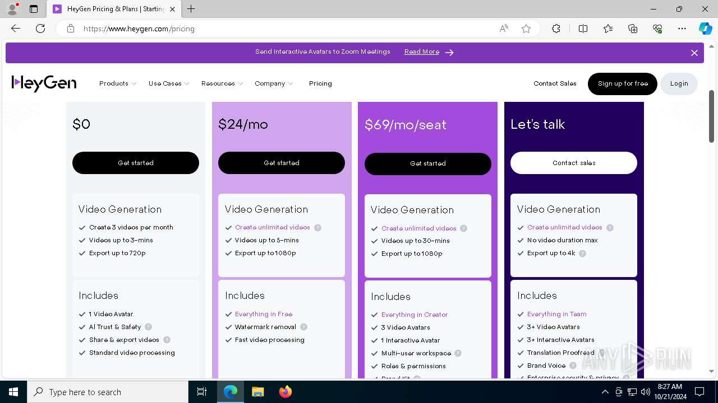This screenshot has height=403, width=718.
Task: Click the Windows search box
Action: 108,392
